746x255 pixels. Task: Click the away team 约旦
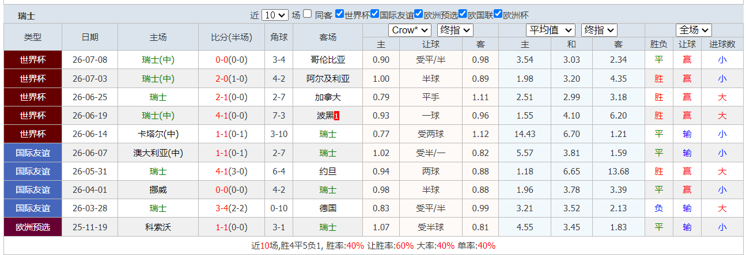[x=328, y=172]
